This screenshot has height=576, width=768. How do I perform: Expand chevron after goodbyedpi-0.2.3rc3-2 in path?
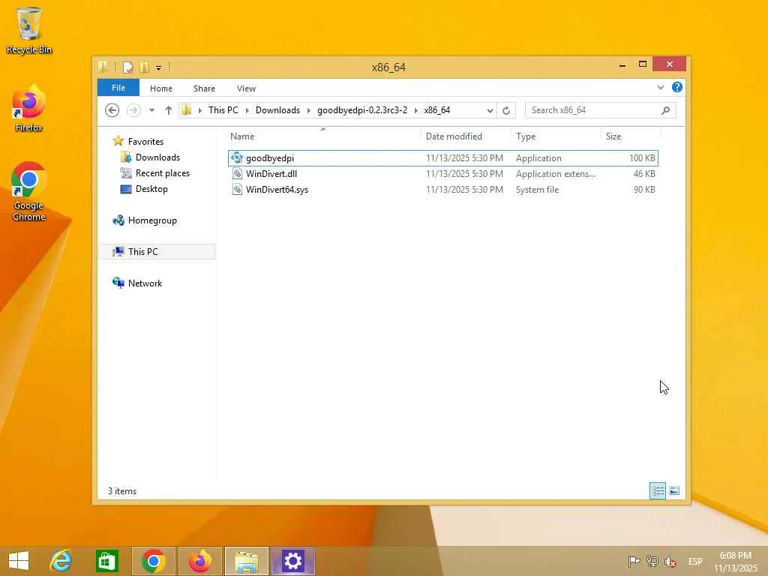[x=415, y=110]
